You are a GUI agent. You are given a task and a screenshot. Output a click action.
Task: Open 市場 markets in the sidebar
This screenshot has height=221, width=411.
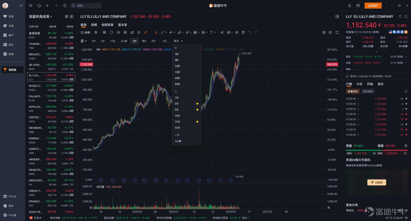coord(9,26)
